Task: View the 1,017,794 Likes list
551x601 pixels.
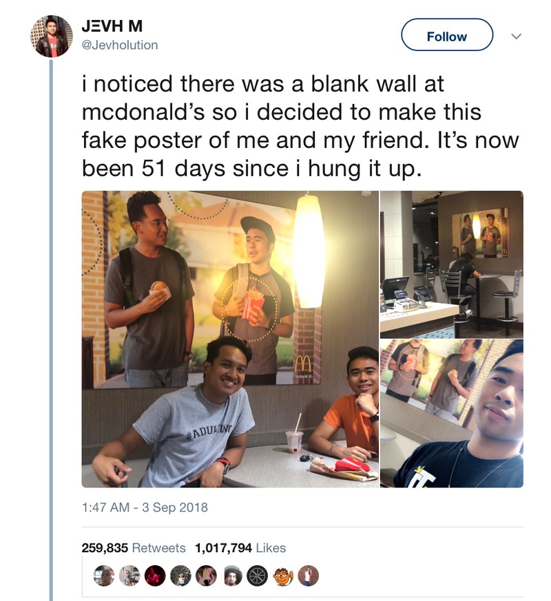Action: (240, 548)
